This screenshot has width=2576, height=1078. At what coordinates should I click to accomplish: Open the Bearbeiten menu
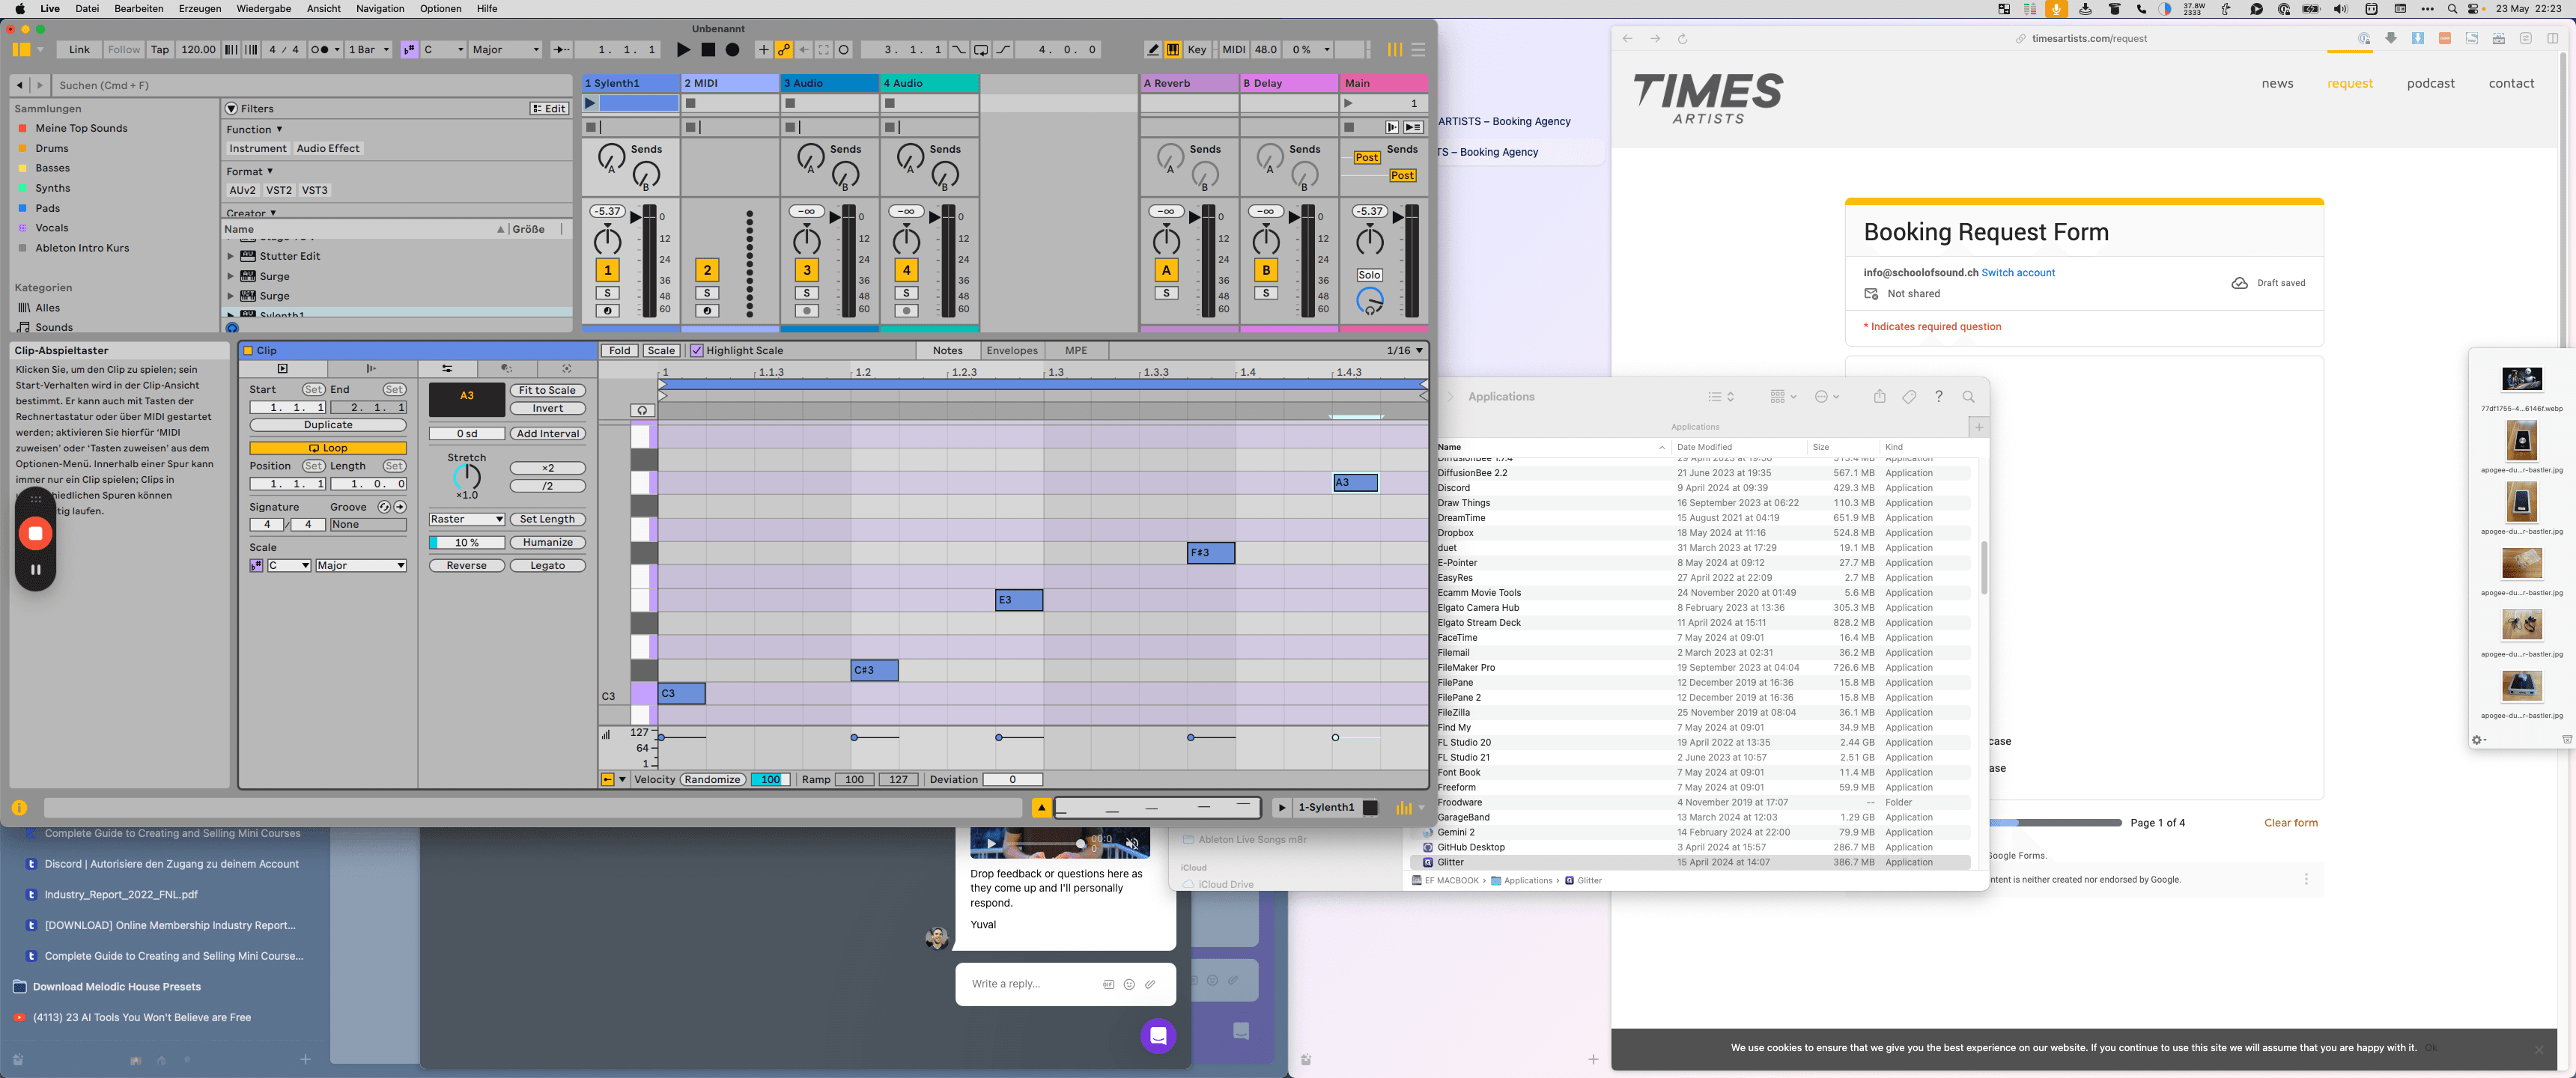tap(138, 9)
